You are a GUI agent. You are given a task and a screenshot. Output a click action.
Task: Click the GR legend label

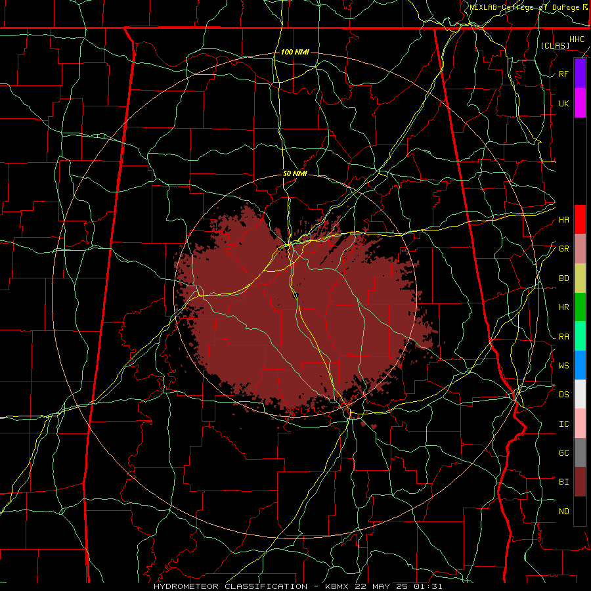tap(563, 249)
